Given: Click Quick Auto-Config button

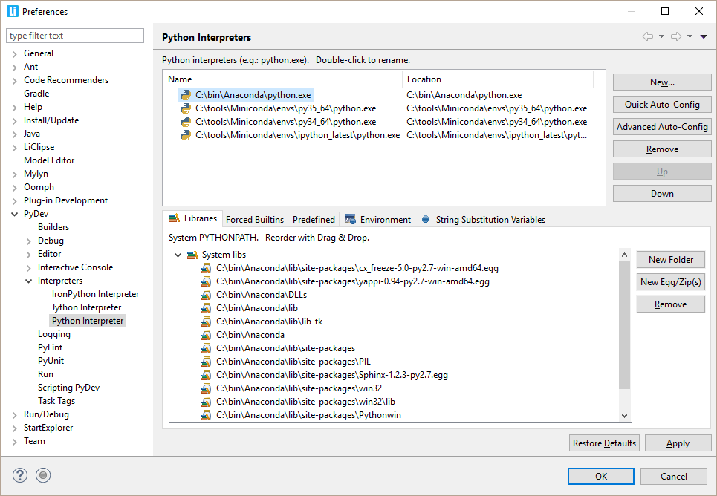Looking at the screenshot, I should click(x=662, y=105).
